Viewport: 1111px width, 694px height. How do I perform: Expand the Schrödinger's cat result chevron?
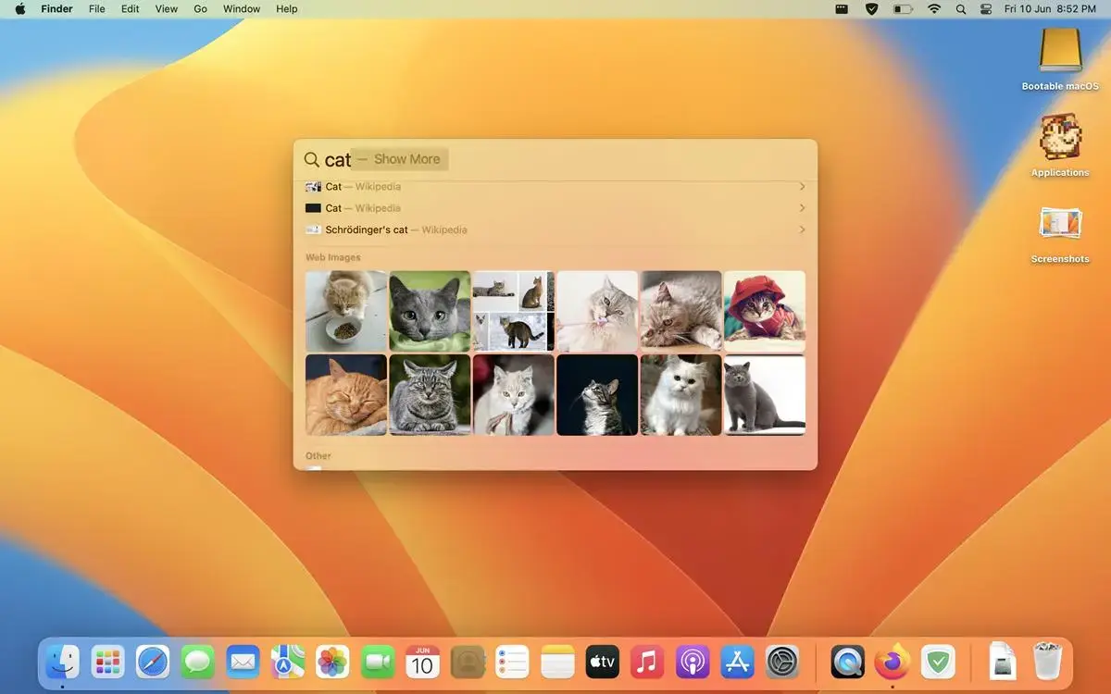tap(802, 229)
